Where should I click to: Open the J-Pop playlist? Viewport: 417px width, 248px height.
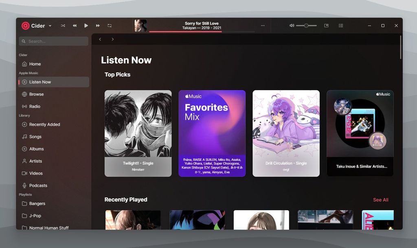tap(33, 216)
